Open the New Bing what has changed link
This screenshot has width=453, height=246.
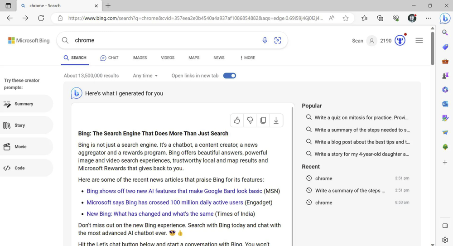(x=150, y=214)
